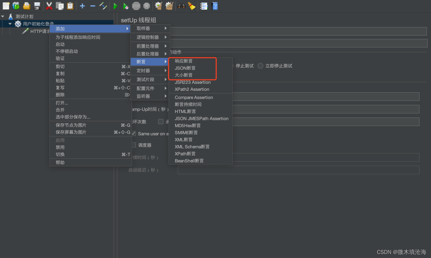This screenshot has width=431, height=258.
Task: Collapse all nodes with the minus icon
Action: point(93,6)
